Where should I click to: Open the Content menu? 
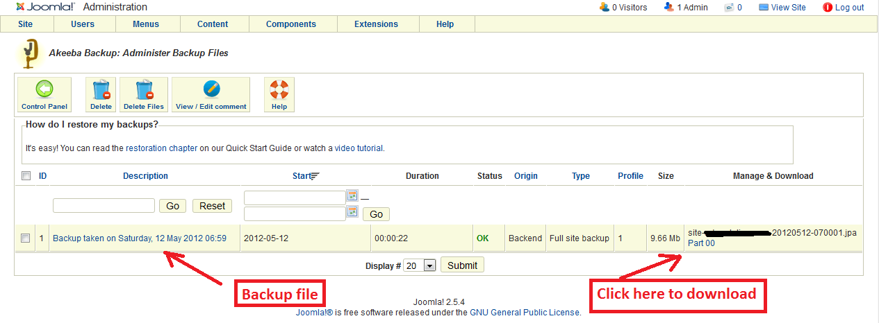pyautogui.click(x=213, y=24)
